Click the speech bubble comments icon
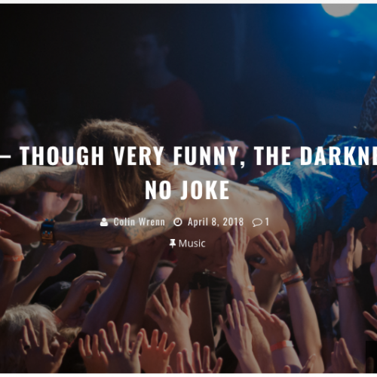The image size is (377, 377). click(x=257, y=222)
